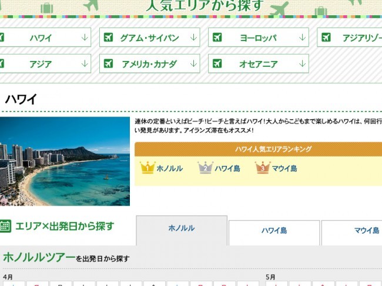Click the airplane icon beside アジアリゾート
Viewport: 382px width, 286px height.
point(326,38)
